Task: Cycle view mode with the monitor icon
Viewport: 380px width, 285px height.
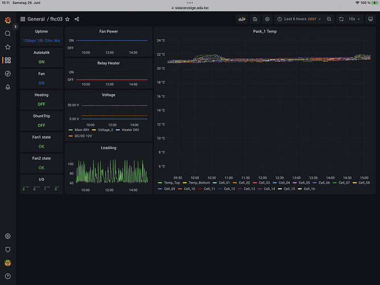Action: pos(370,19)
